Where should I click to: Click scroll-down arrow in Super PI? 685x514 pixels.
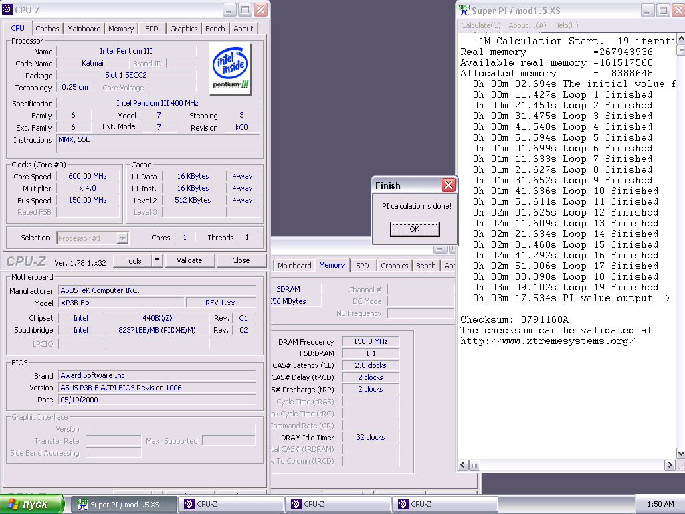point(680,453)
